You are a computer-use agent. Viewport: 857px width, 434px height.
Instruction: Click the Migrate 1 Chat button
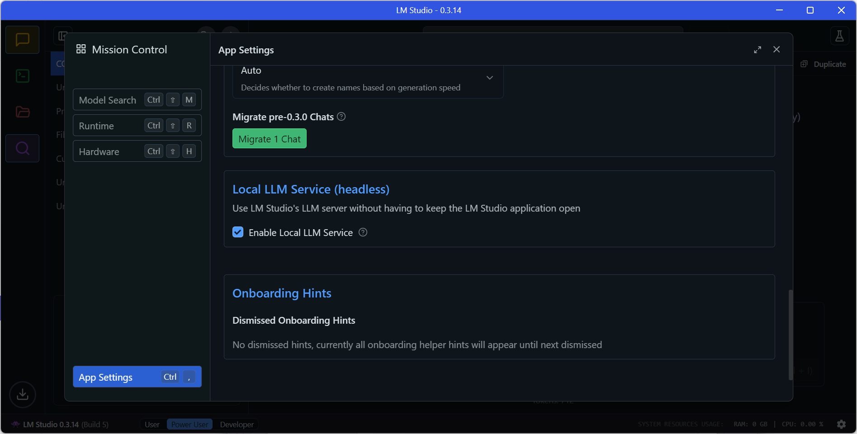click(x=269, y=139)
